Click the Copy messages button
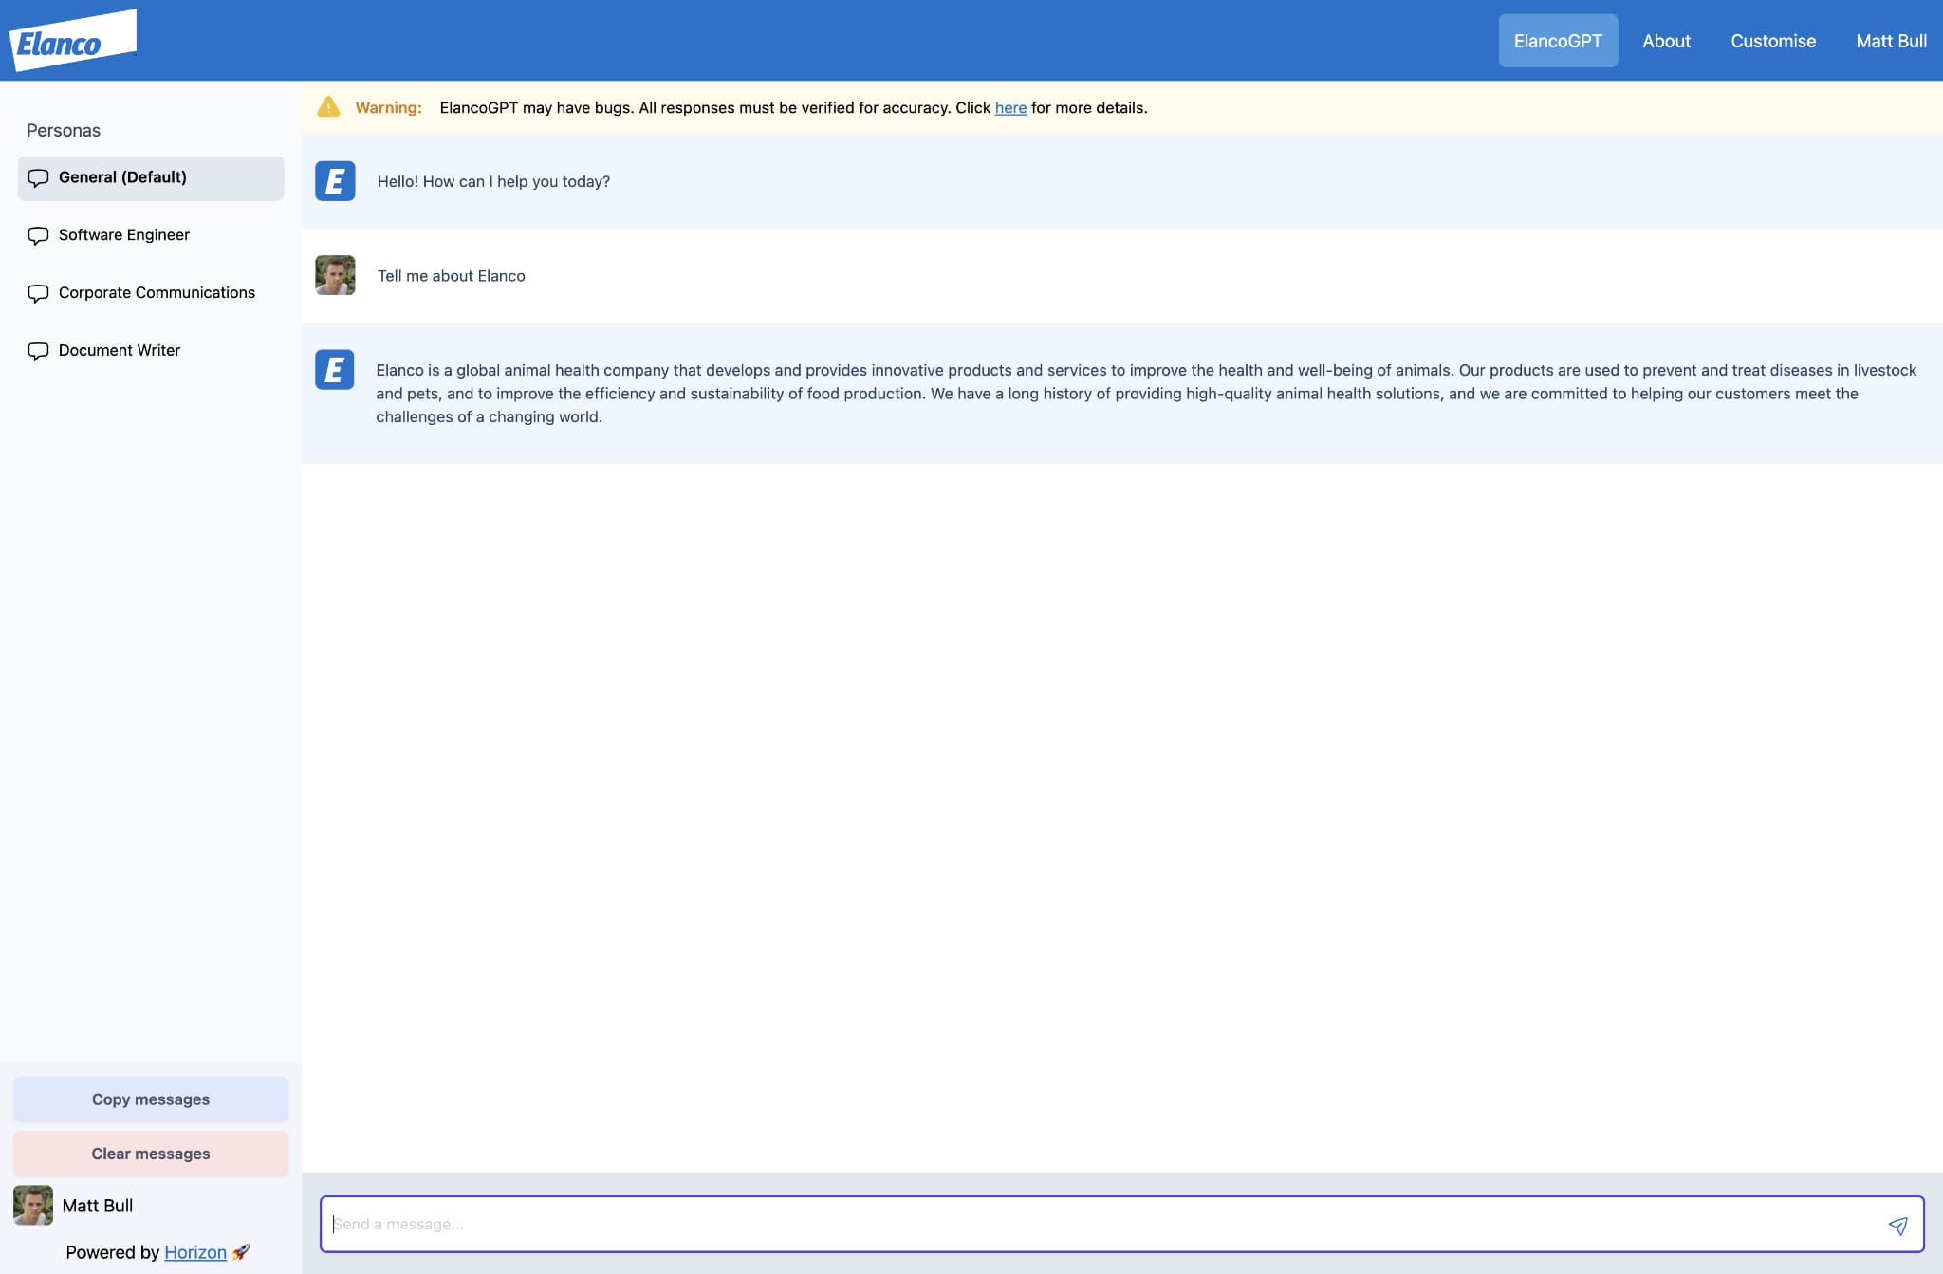1943x1274 pixels. point(151,1099)
